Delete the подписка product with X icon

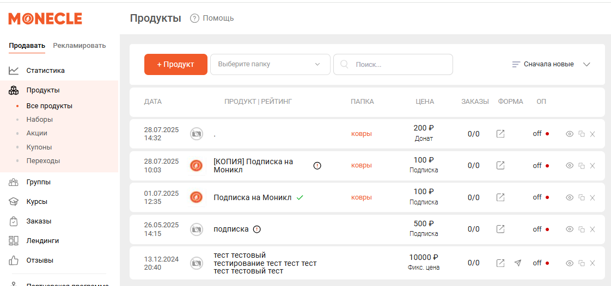tap(592, 229)
